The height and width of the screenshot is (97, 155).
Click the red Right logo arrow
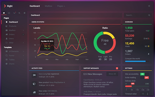pos(5,6)
